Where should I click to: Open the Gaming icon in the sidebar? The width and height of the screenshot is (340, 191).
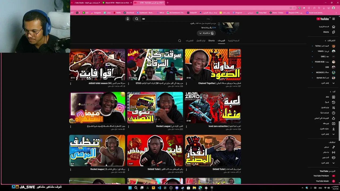click(x=334, y=158)
